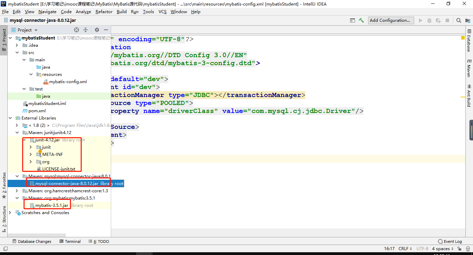Click the UTF-8 encoding status item
The height and width of the screenshot is (255, 473).
pos(422,249)
